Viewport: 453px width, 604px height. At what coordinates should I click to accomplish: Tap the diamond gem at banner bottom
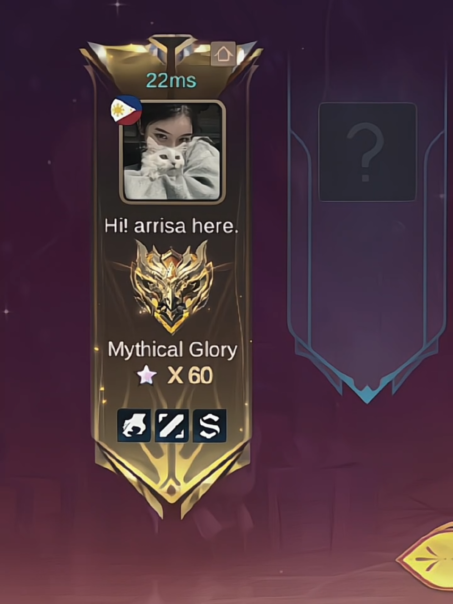171,491
